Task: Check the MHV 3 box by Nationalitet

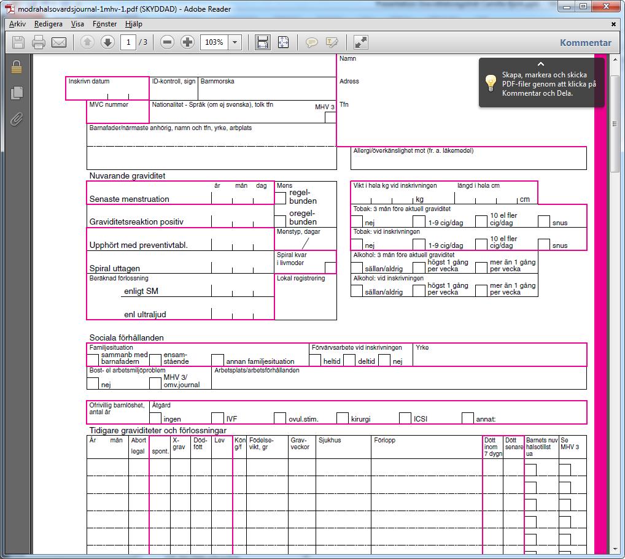Action: [x=330, y=118]
